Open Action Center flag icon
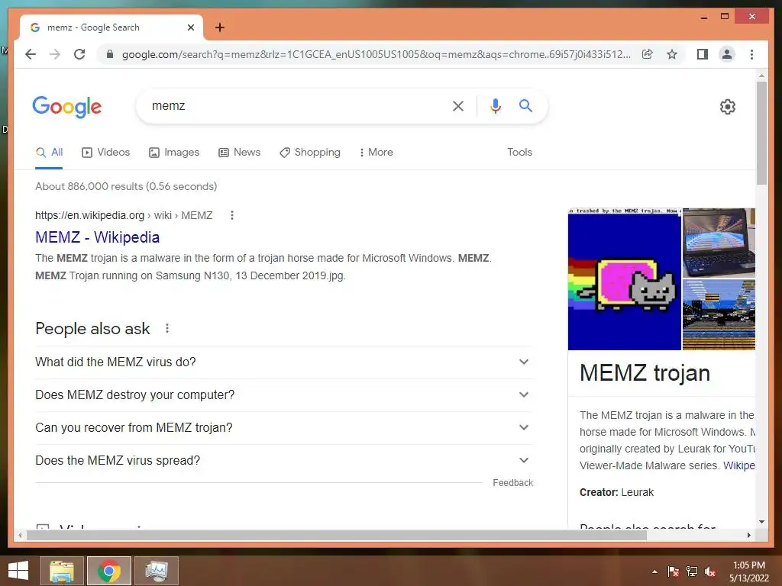782x586 pixels. point(674,572)
